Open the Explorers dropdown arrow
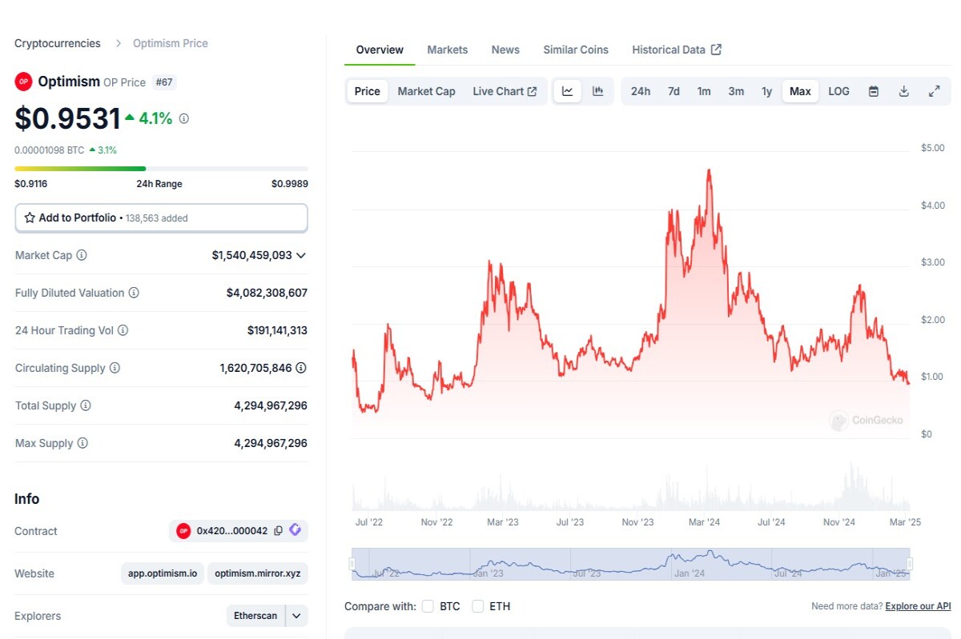Viewport: 961px width, 639px height. click(296, 616)
